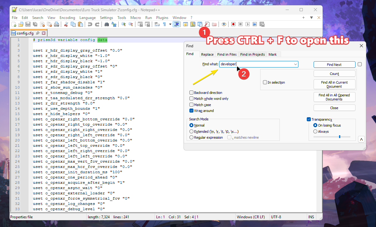The height and width of the screenshot is (227, 376).
Task: Create a new file with toolbar icon
Action: click(14, 24)
